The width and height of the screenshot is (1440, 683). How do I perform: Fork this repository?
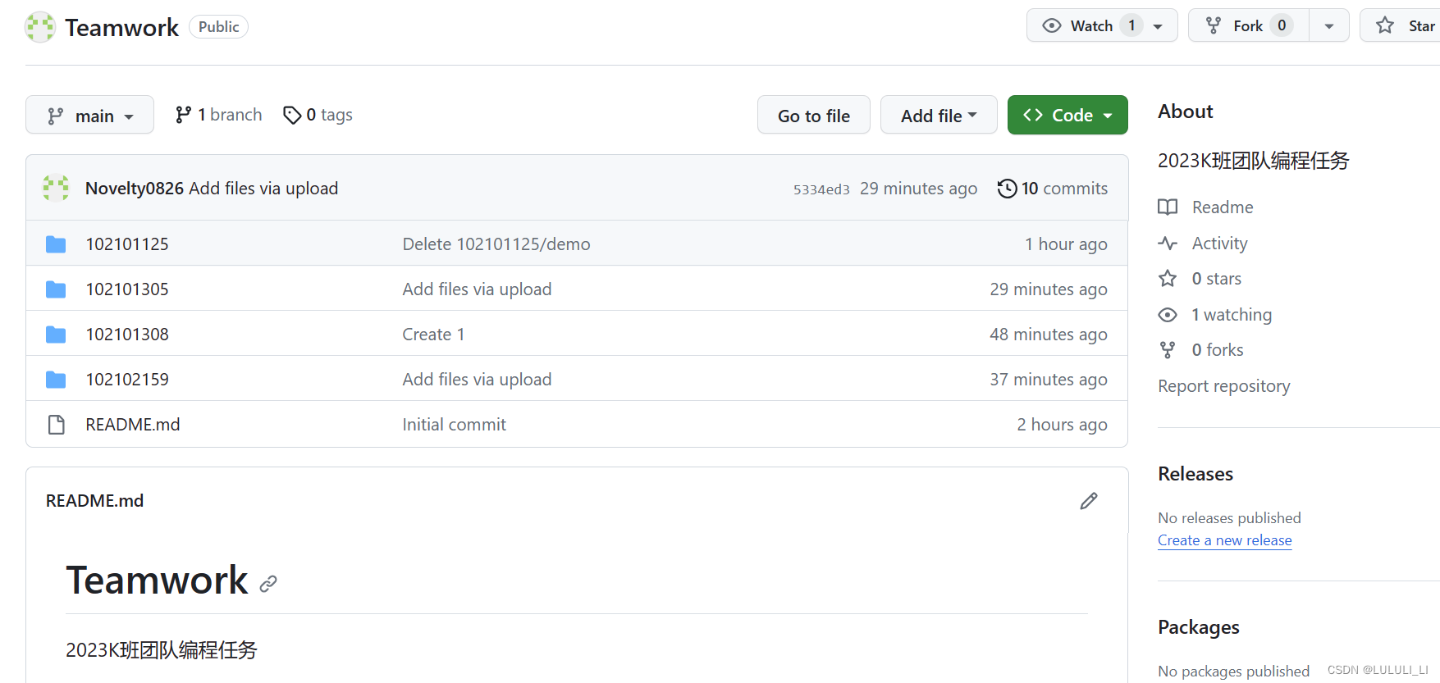1248,25
